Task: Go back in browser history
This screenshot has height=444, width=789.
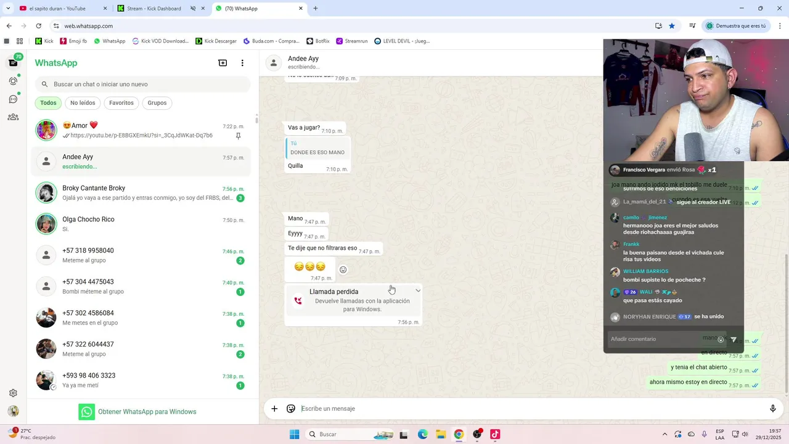Action: click(x=9, y=26)
